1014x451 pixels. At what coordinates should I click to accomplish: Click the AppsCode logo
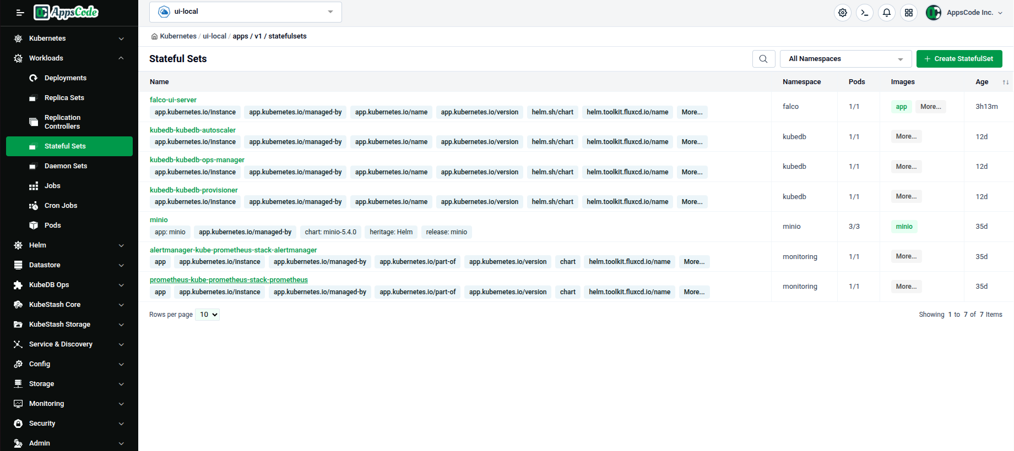coord(66,12)
